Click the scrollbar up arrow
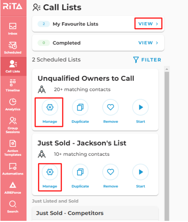188x222 pixels. click(x=167, y=69)
